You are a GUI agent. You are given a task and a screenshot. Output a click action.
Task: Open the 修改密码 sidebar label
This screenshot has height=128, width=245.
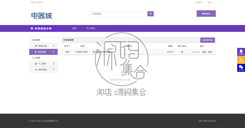[42, 70]
